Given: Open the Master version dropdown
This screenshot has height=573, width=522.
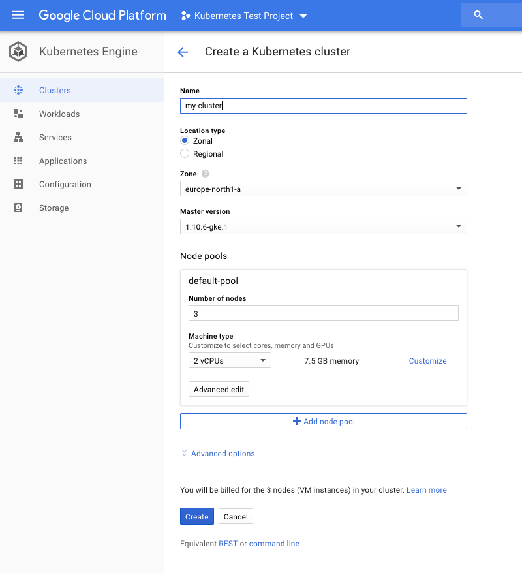Looking at the screenshot, I should point(323,226).
